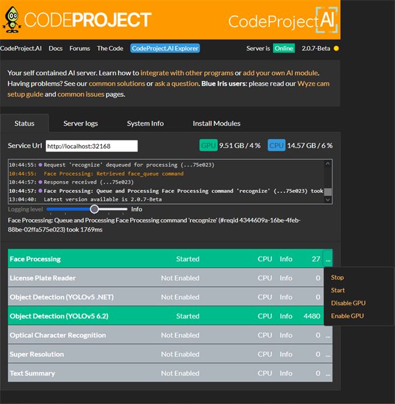
Task: Click Info on Optical Character Recognition row
Action: (286, 335)
